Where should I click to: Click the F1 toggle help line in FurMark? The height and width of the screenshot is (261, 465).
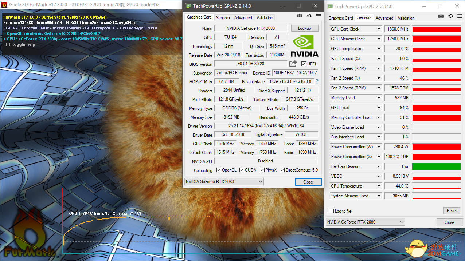point(19,44)
